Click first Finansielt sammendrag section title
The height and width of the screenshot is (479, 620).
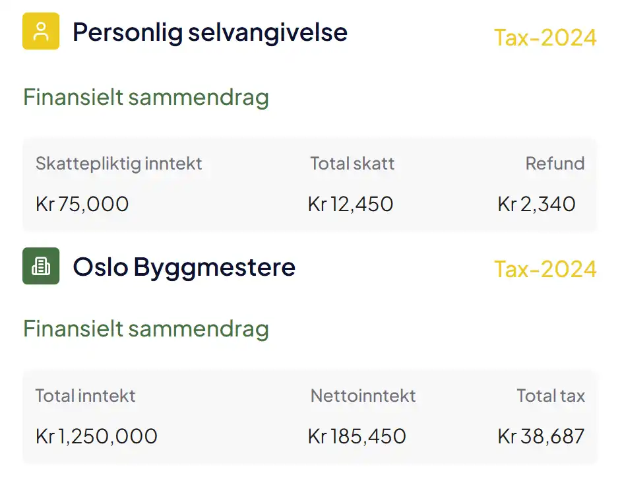[x=146, y=97]
